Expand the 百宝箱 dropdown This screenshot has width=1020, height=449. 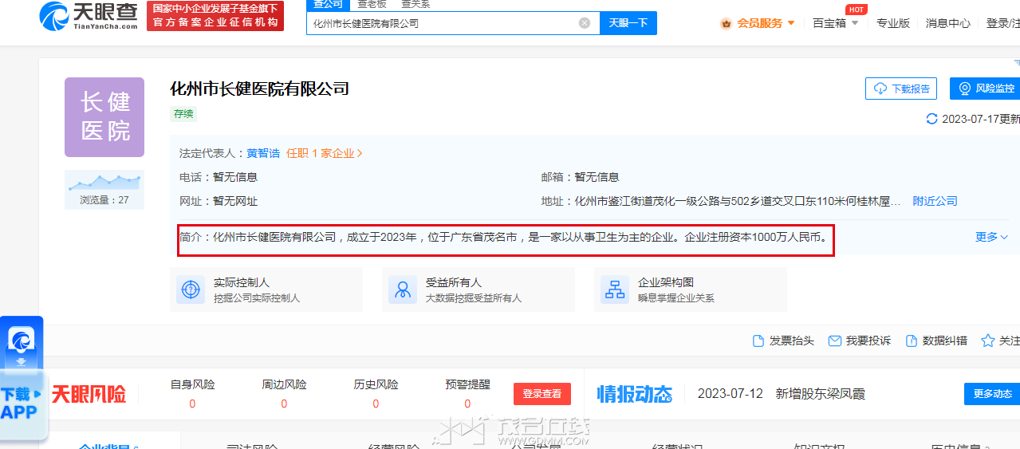point(835,23)
